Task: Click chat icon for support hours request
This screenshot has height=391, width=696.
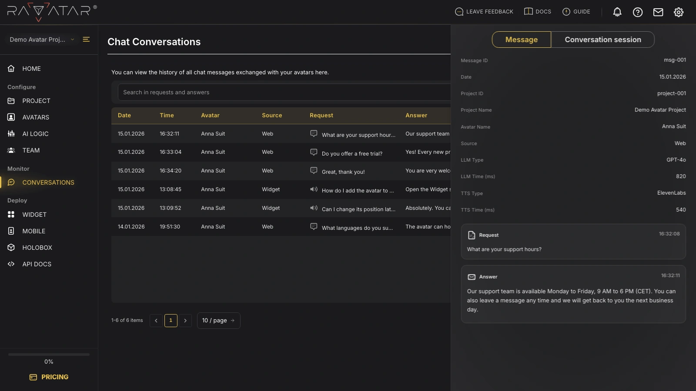Action: tap(314, 133)
